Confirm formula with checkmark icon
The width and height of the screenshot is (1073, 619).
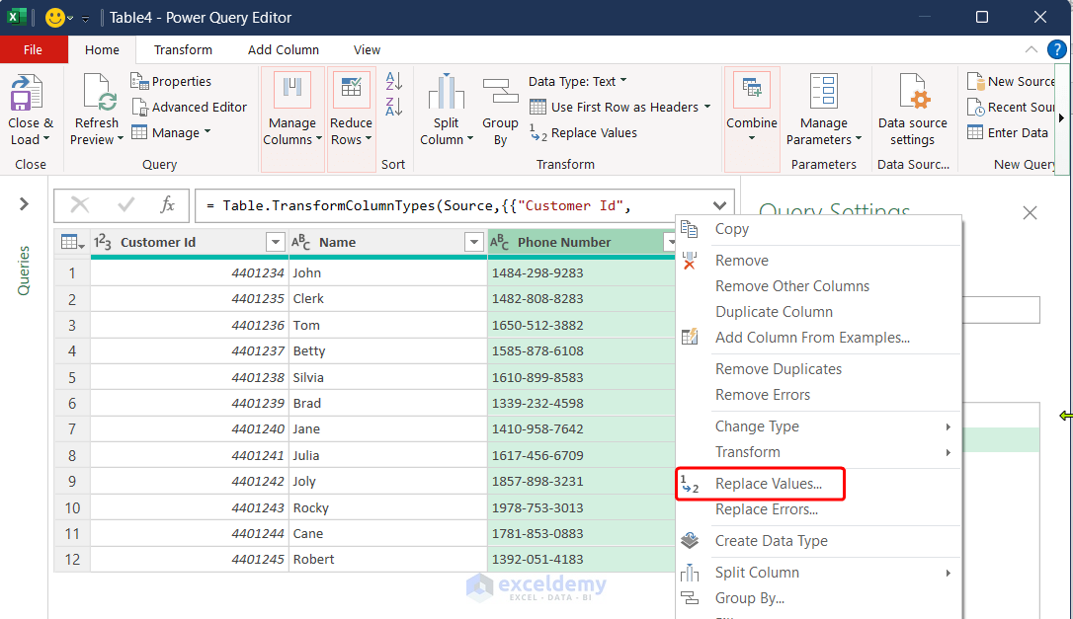125,204
